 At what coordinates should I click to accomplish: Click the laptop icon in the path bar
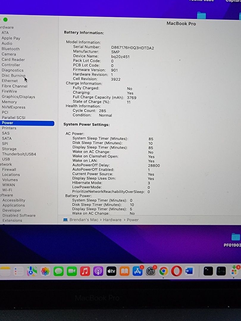click(65, 220)
